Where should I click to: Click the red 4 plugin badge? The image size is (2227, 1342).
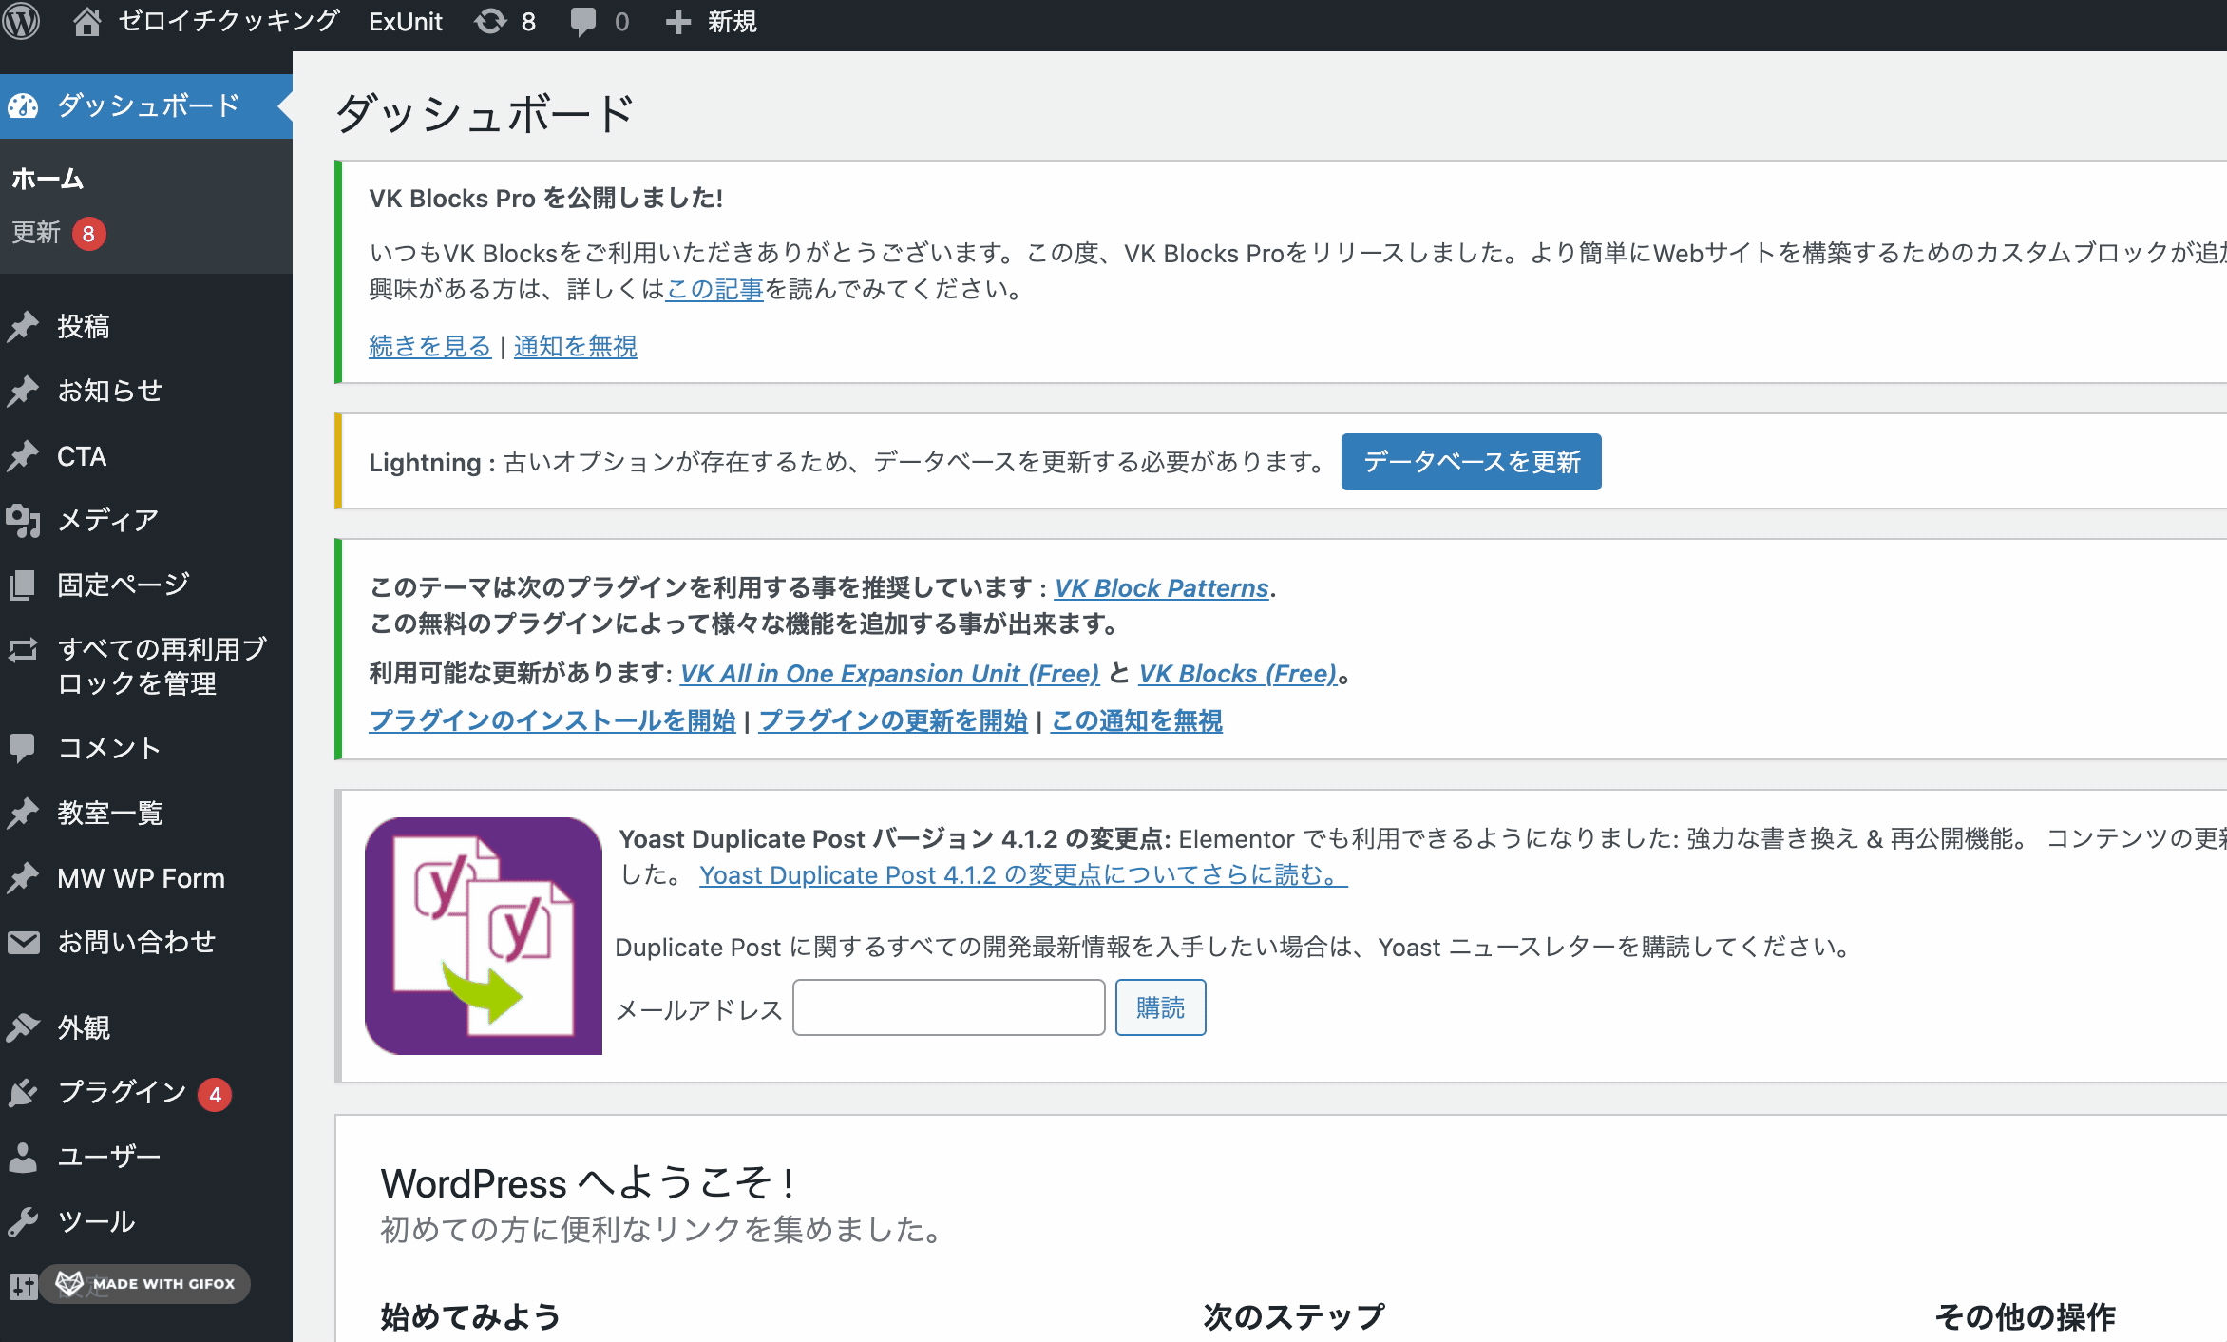215,1094
